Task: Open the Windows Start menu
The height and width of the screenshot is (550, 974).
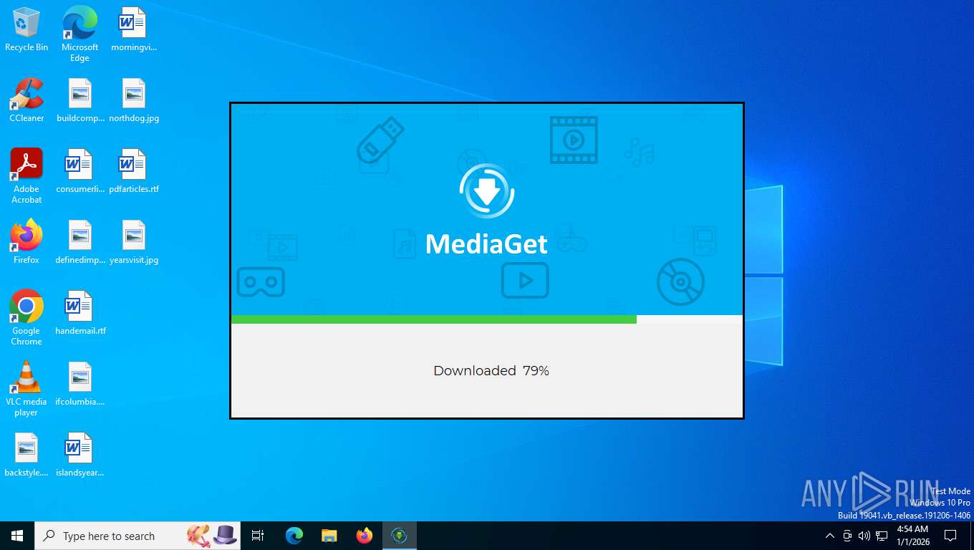Action: point(17,536)
